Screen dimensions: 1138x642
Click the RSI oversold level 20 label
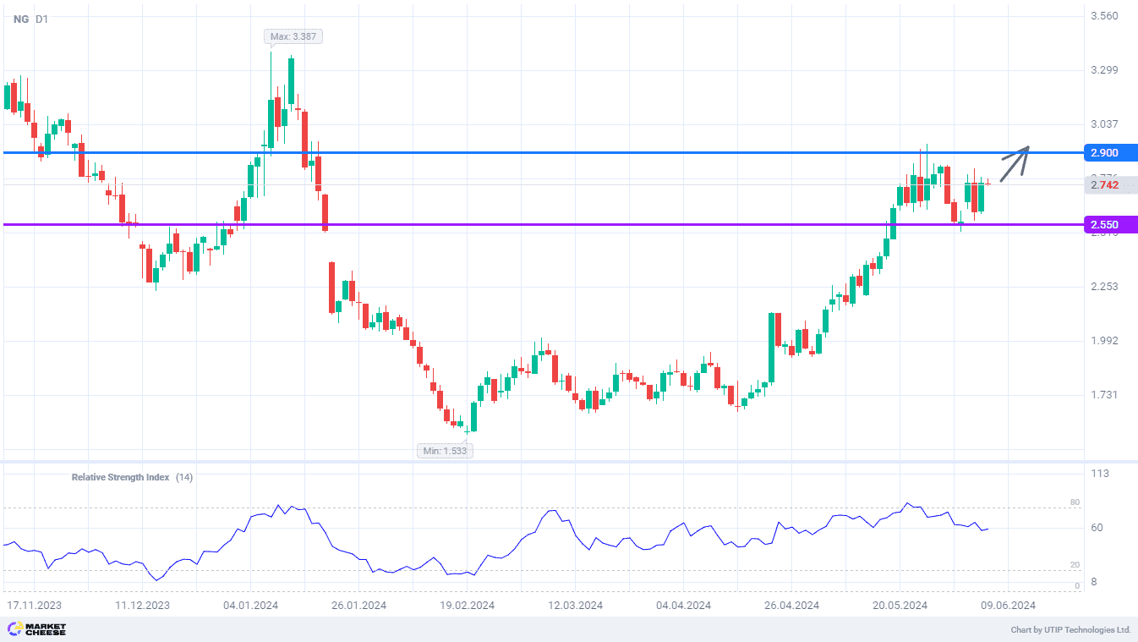pyautogui.click(x=1075, y=565)
